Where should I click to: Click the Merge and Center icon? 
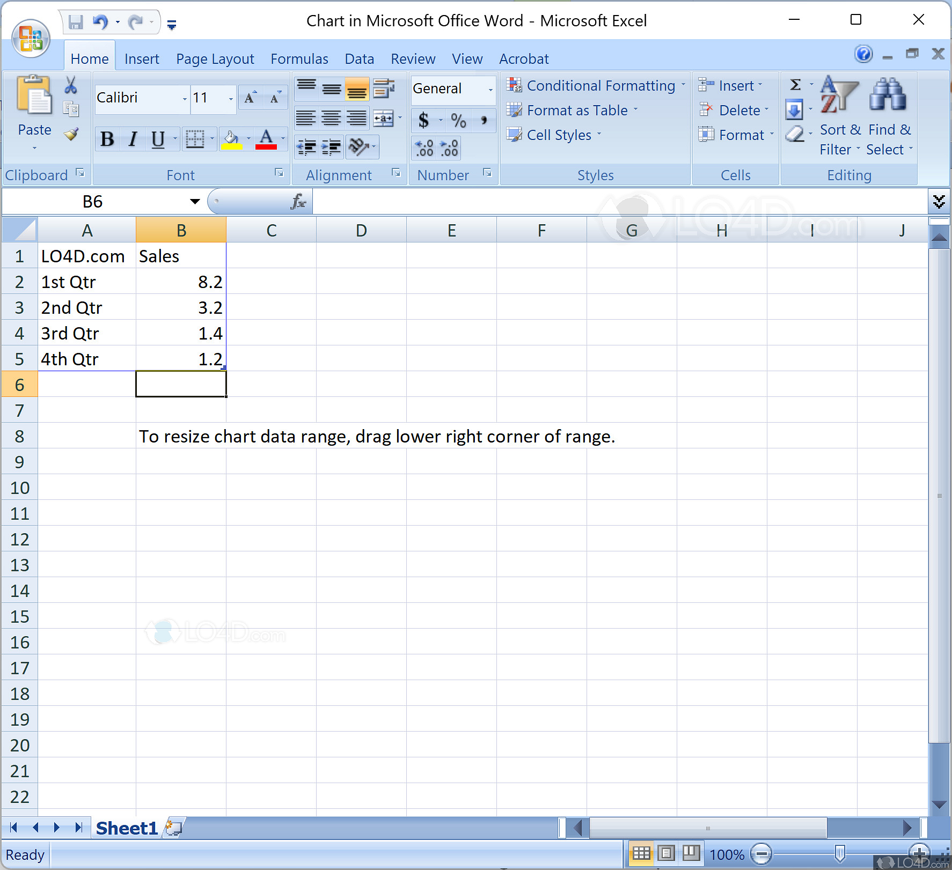(x=383, y=118)
